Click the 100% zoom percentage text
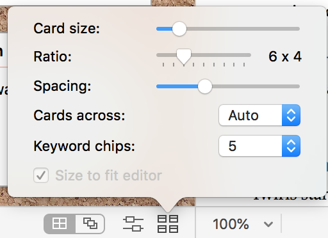Image resolution: width=328 pixels, height=238 pixels. click(231, 224)
